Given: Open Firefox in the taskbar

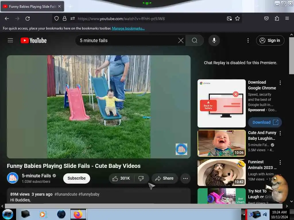Looking at the screenshot, I should coord(78,214).
